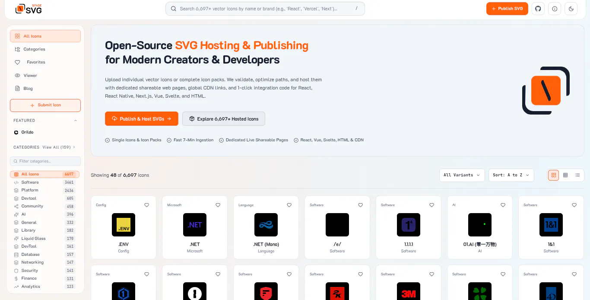Filter by Analytics category
The image size is (590, 300).
point(45,287)
